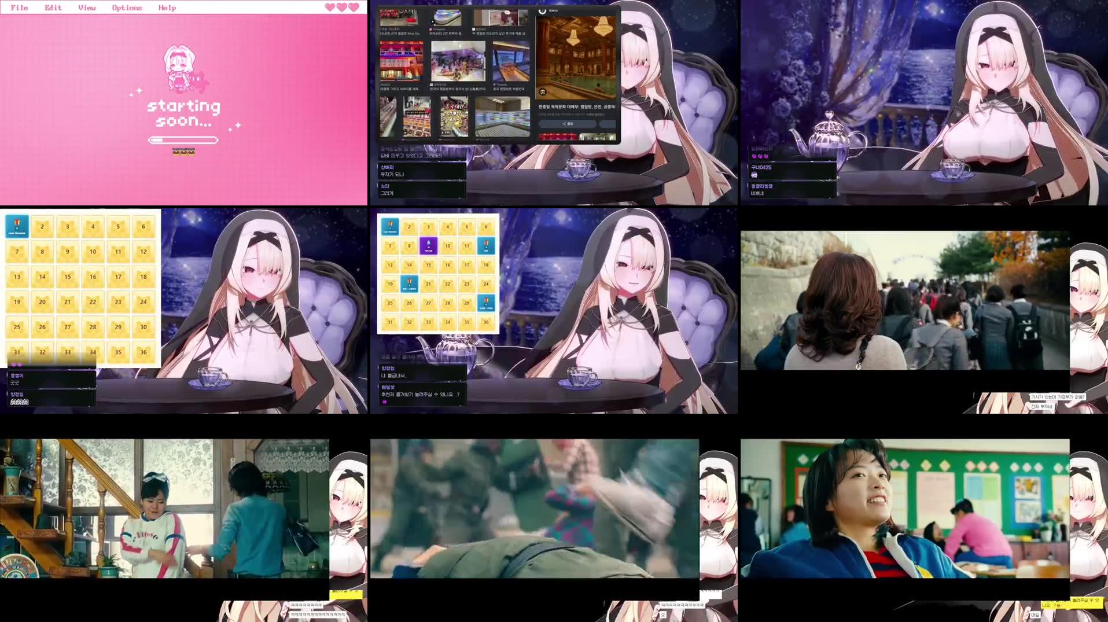The height and width of the screenshot is (622, 1108).
Task: Click the middle pink heart in menu bar
Action: [x=342, y=8]
